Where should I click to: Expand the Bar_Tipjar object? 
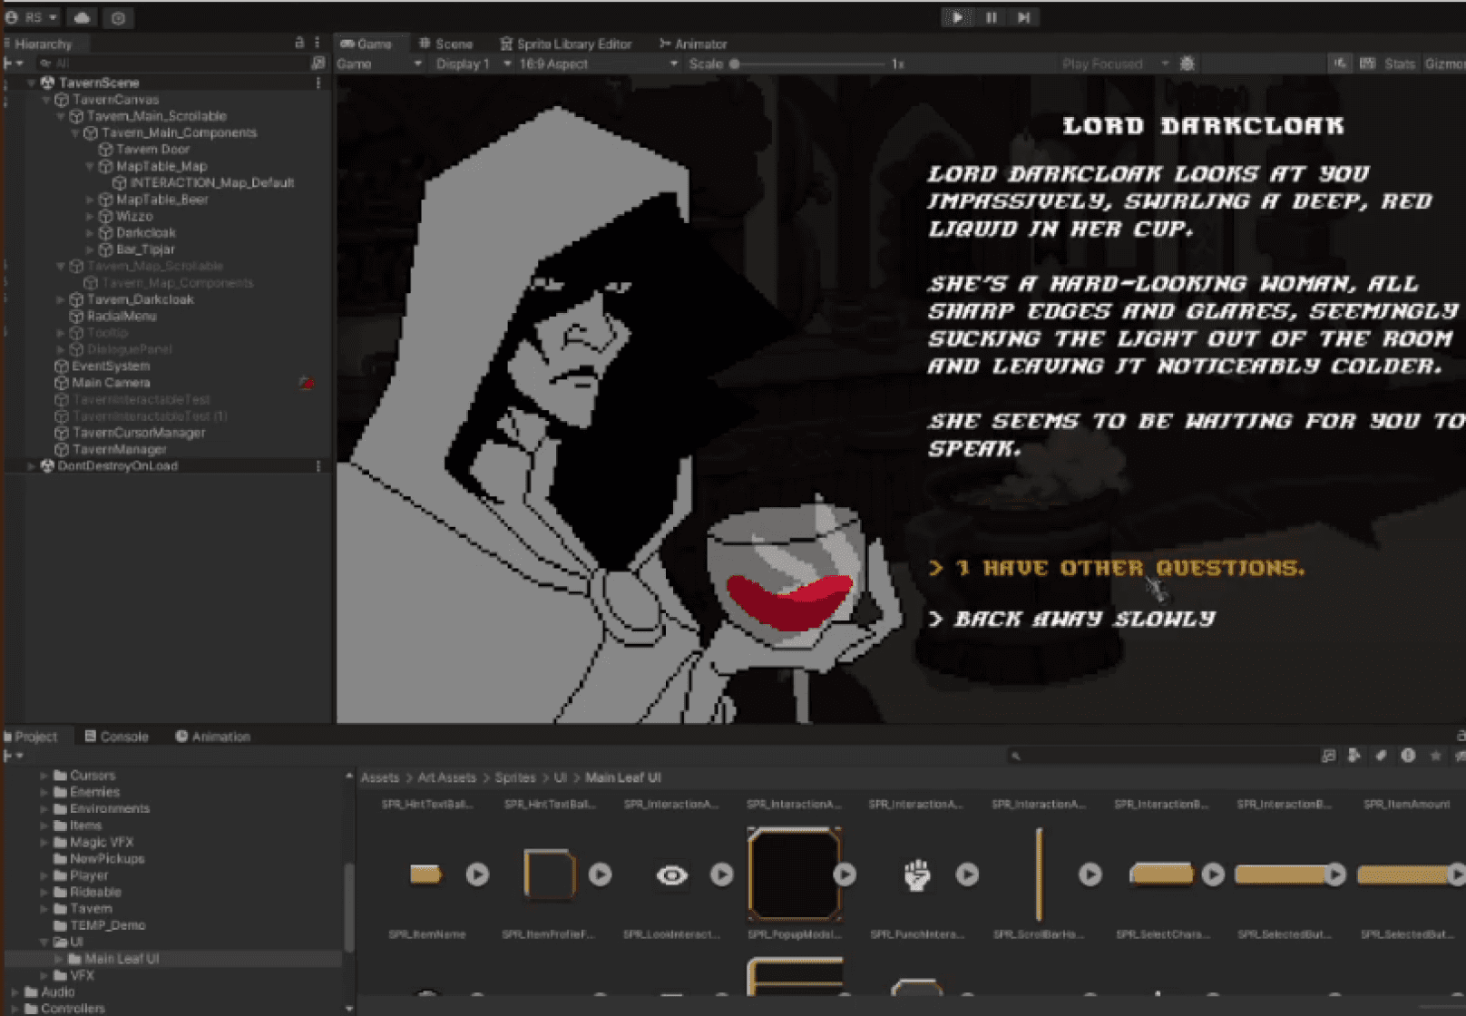tap(90, 249)
